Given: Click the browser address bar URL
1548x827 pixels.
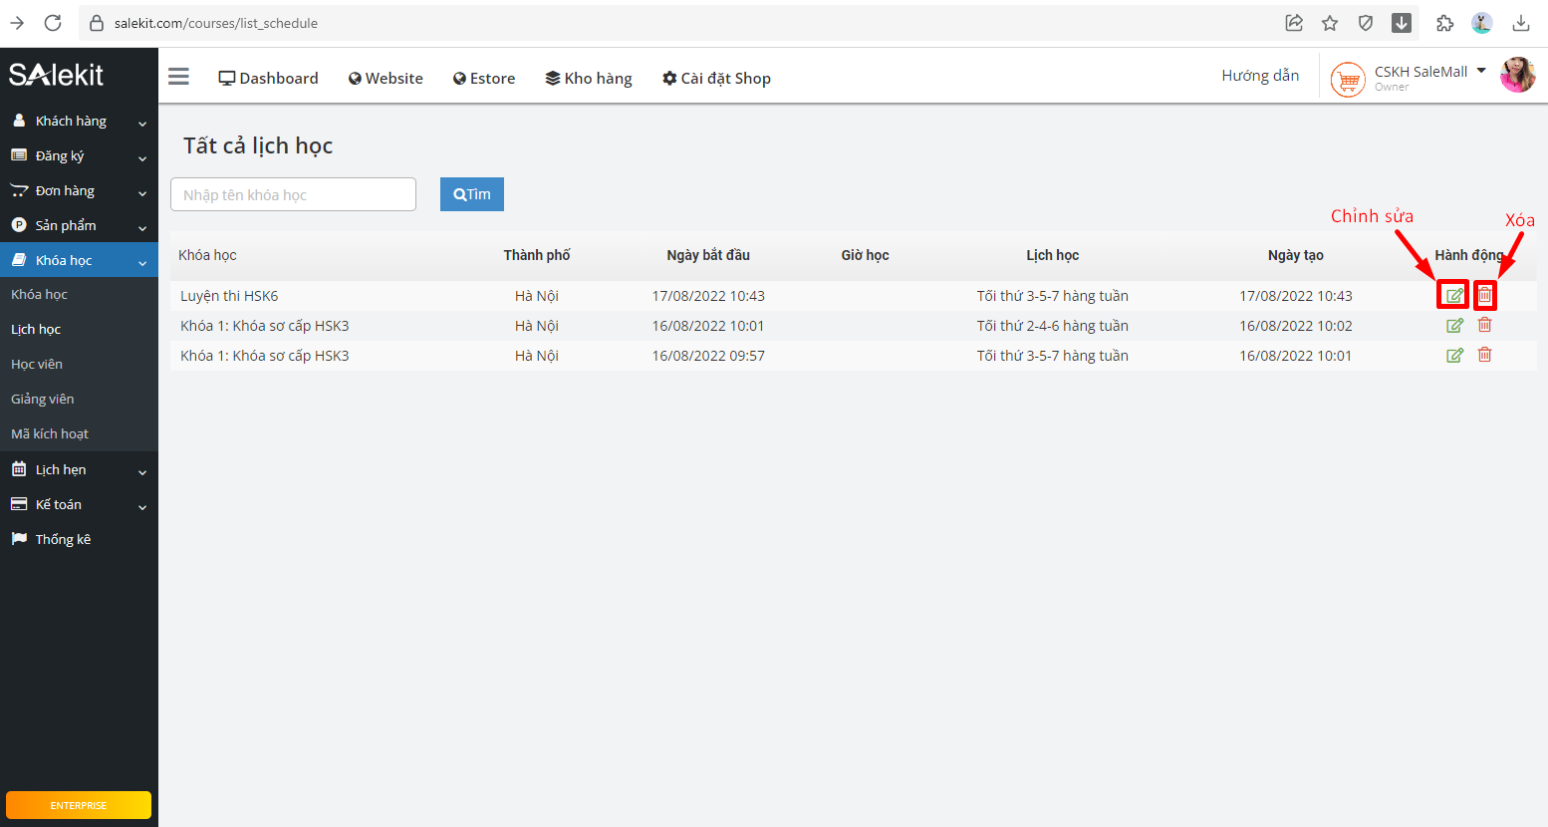Looking at the screenshot, I should click(216, 23).
